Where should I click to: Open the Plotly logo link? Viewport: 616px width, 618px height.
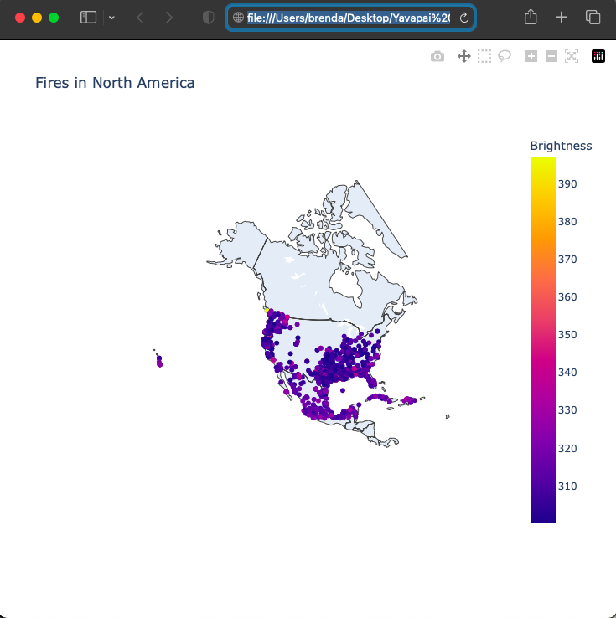pyautogui.click(x=598, y=56)
